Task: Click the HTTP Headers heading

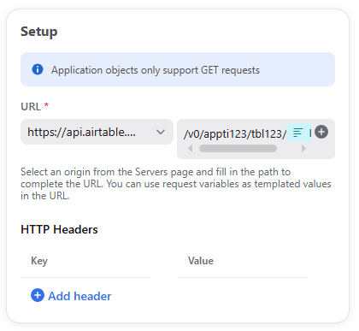Action: point(59,229)
